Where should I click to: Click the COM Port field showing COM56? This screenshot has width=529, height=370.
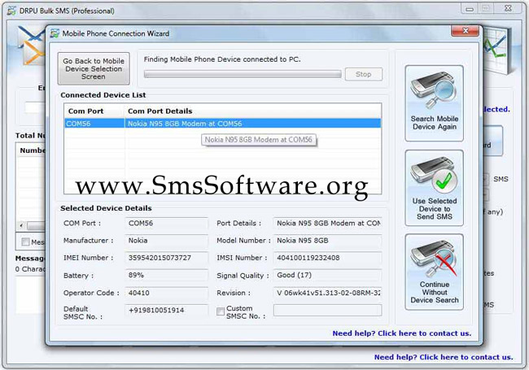[x=167, y=224]
